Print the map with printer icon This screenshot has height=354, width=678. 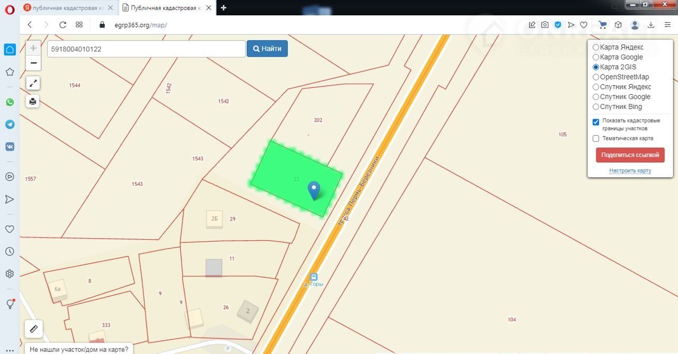point(33,101)
